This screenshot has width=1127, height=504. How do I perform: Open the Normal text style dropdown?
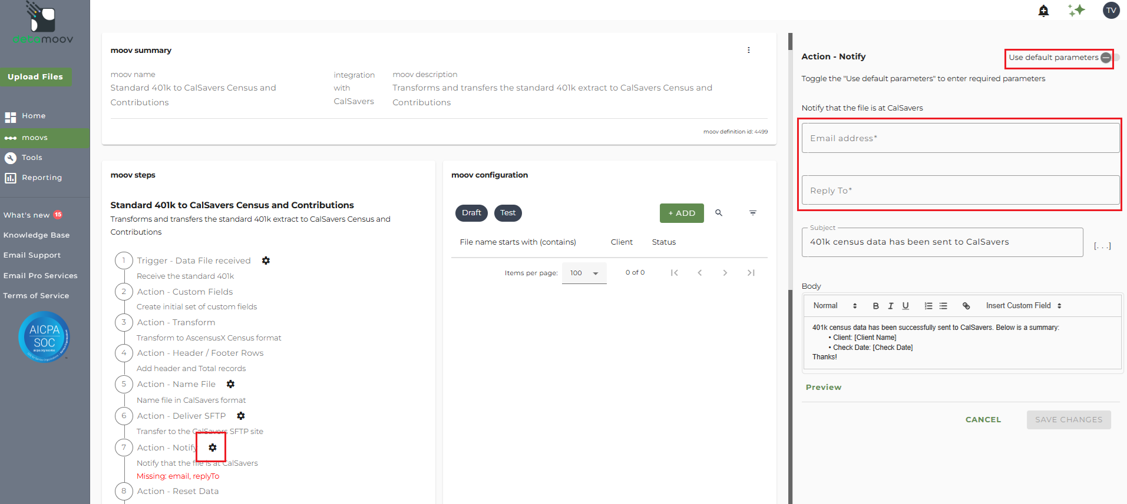tap(835, 306)
